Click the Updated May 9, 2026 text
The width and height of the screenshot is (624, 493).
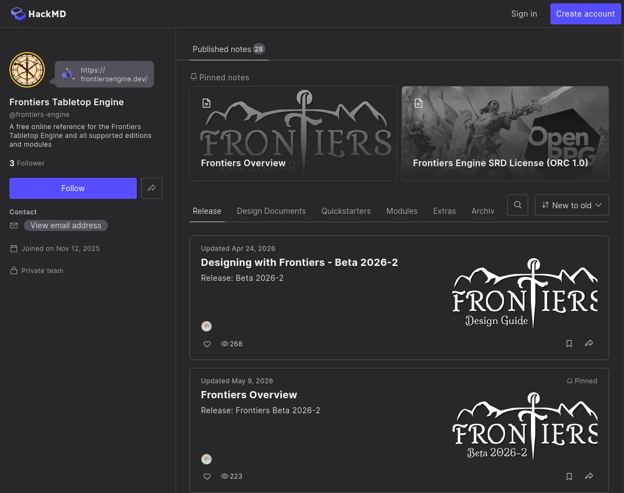(237, 381)
